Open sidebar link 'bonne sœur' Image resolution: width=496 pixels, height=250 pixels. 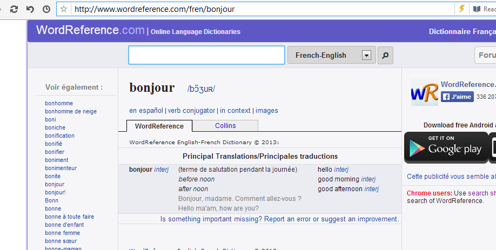coord(61,241)
